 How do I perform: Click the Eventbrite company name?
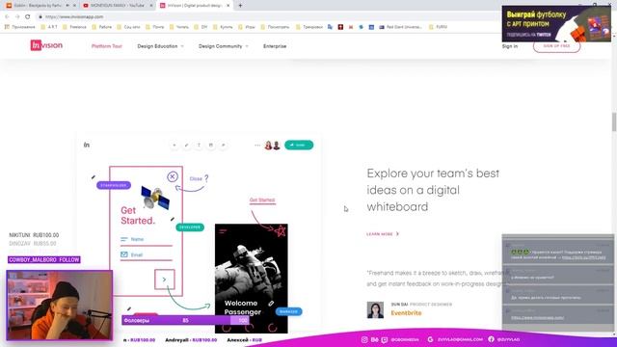tap(406, 312)
